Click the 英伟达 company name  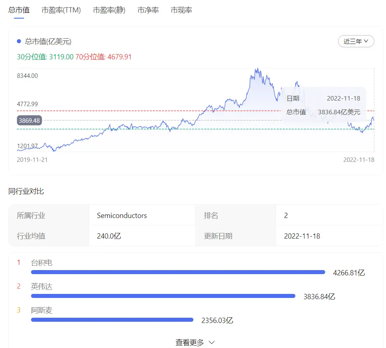[x=42, y=287]
